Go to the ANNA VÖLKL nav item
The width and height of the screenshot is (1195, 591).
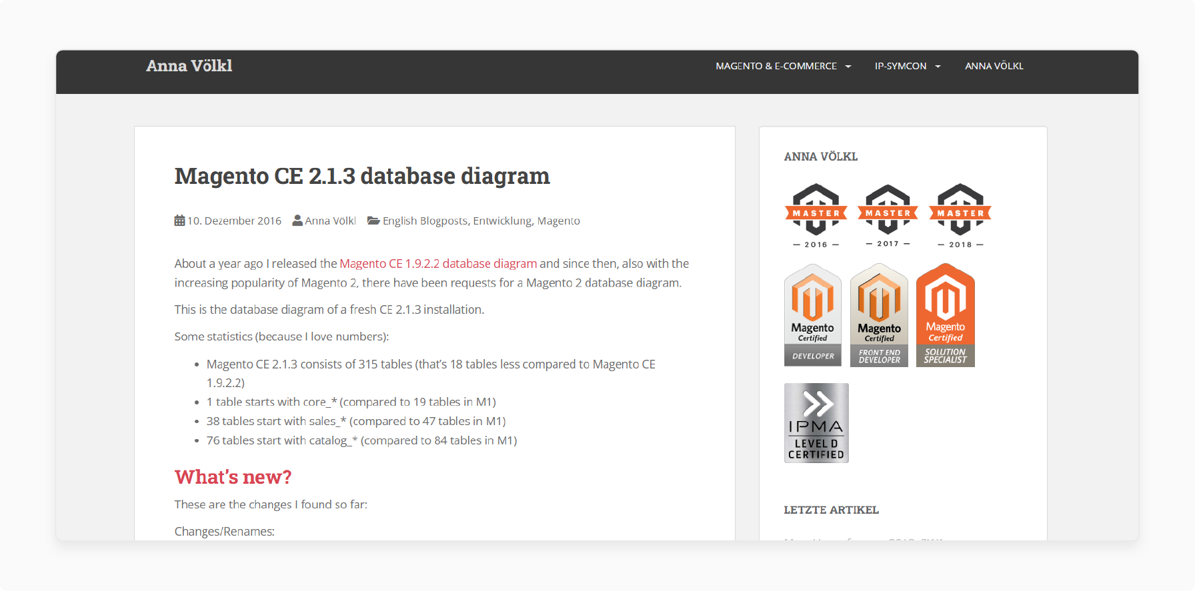click(994, 66)
